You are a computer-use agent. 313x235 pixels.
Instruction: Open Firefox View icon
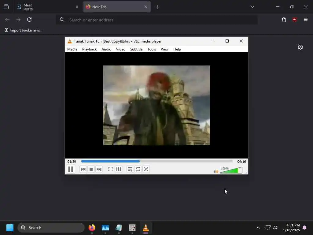coord(6,7)
